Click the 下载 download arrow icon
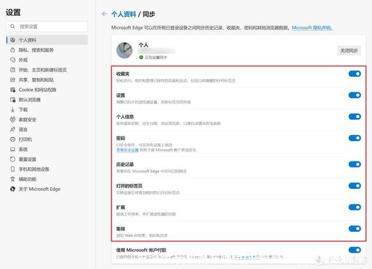 tap(13, 110)
